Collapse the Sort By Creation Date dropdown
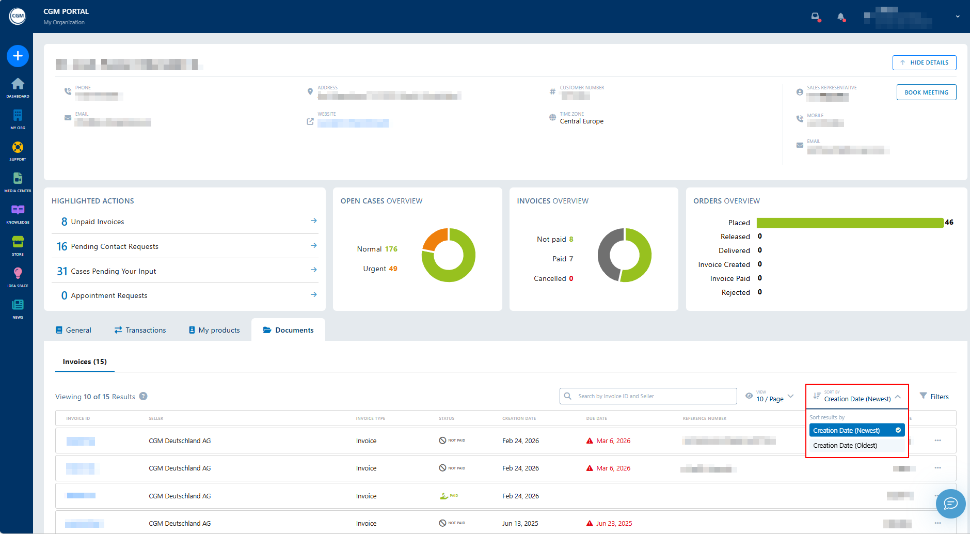Screen dimensions: 970x534 [857, 396]
